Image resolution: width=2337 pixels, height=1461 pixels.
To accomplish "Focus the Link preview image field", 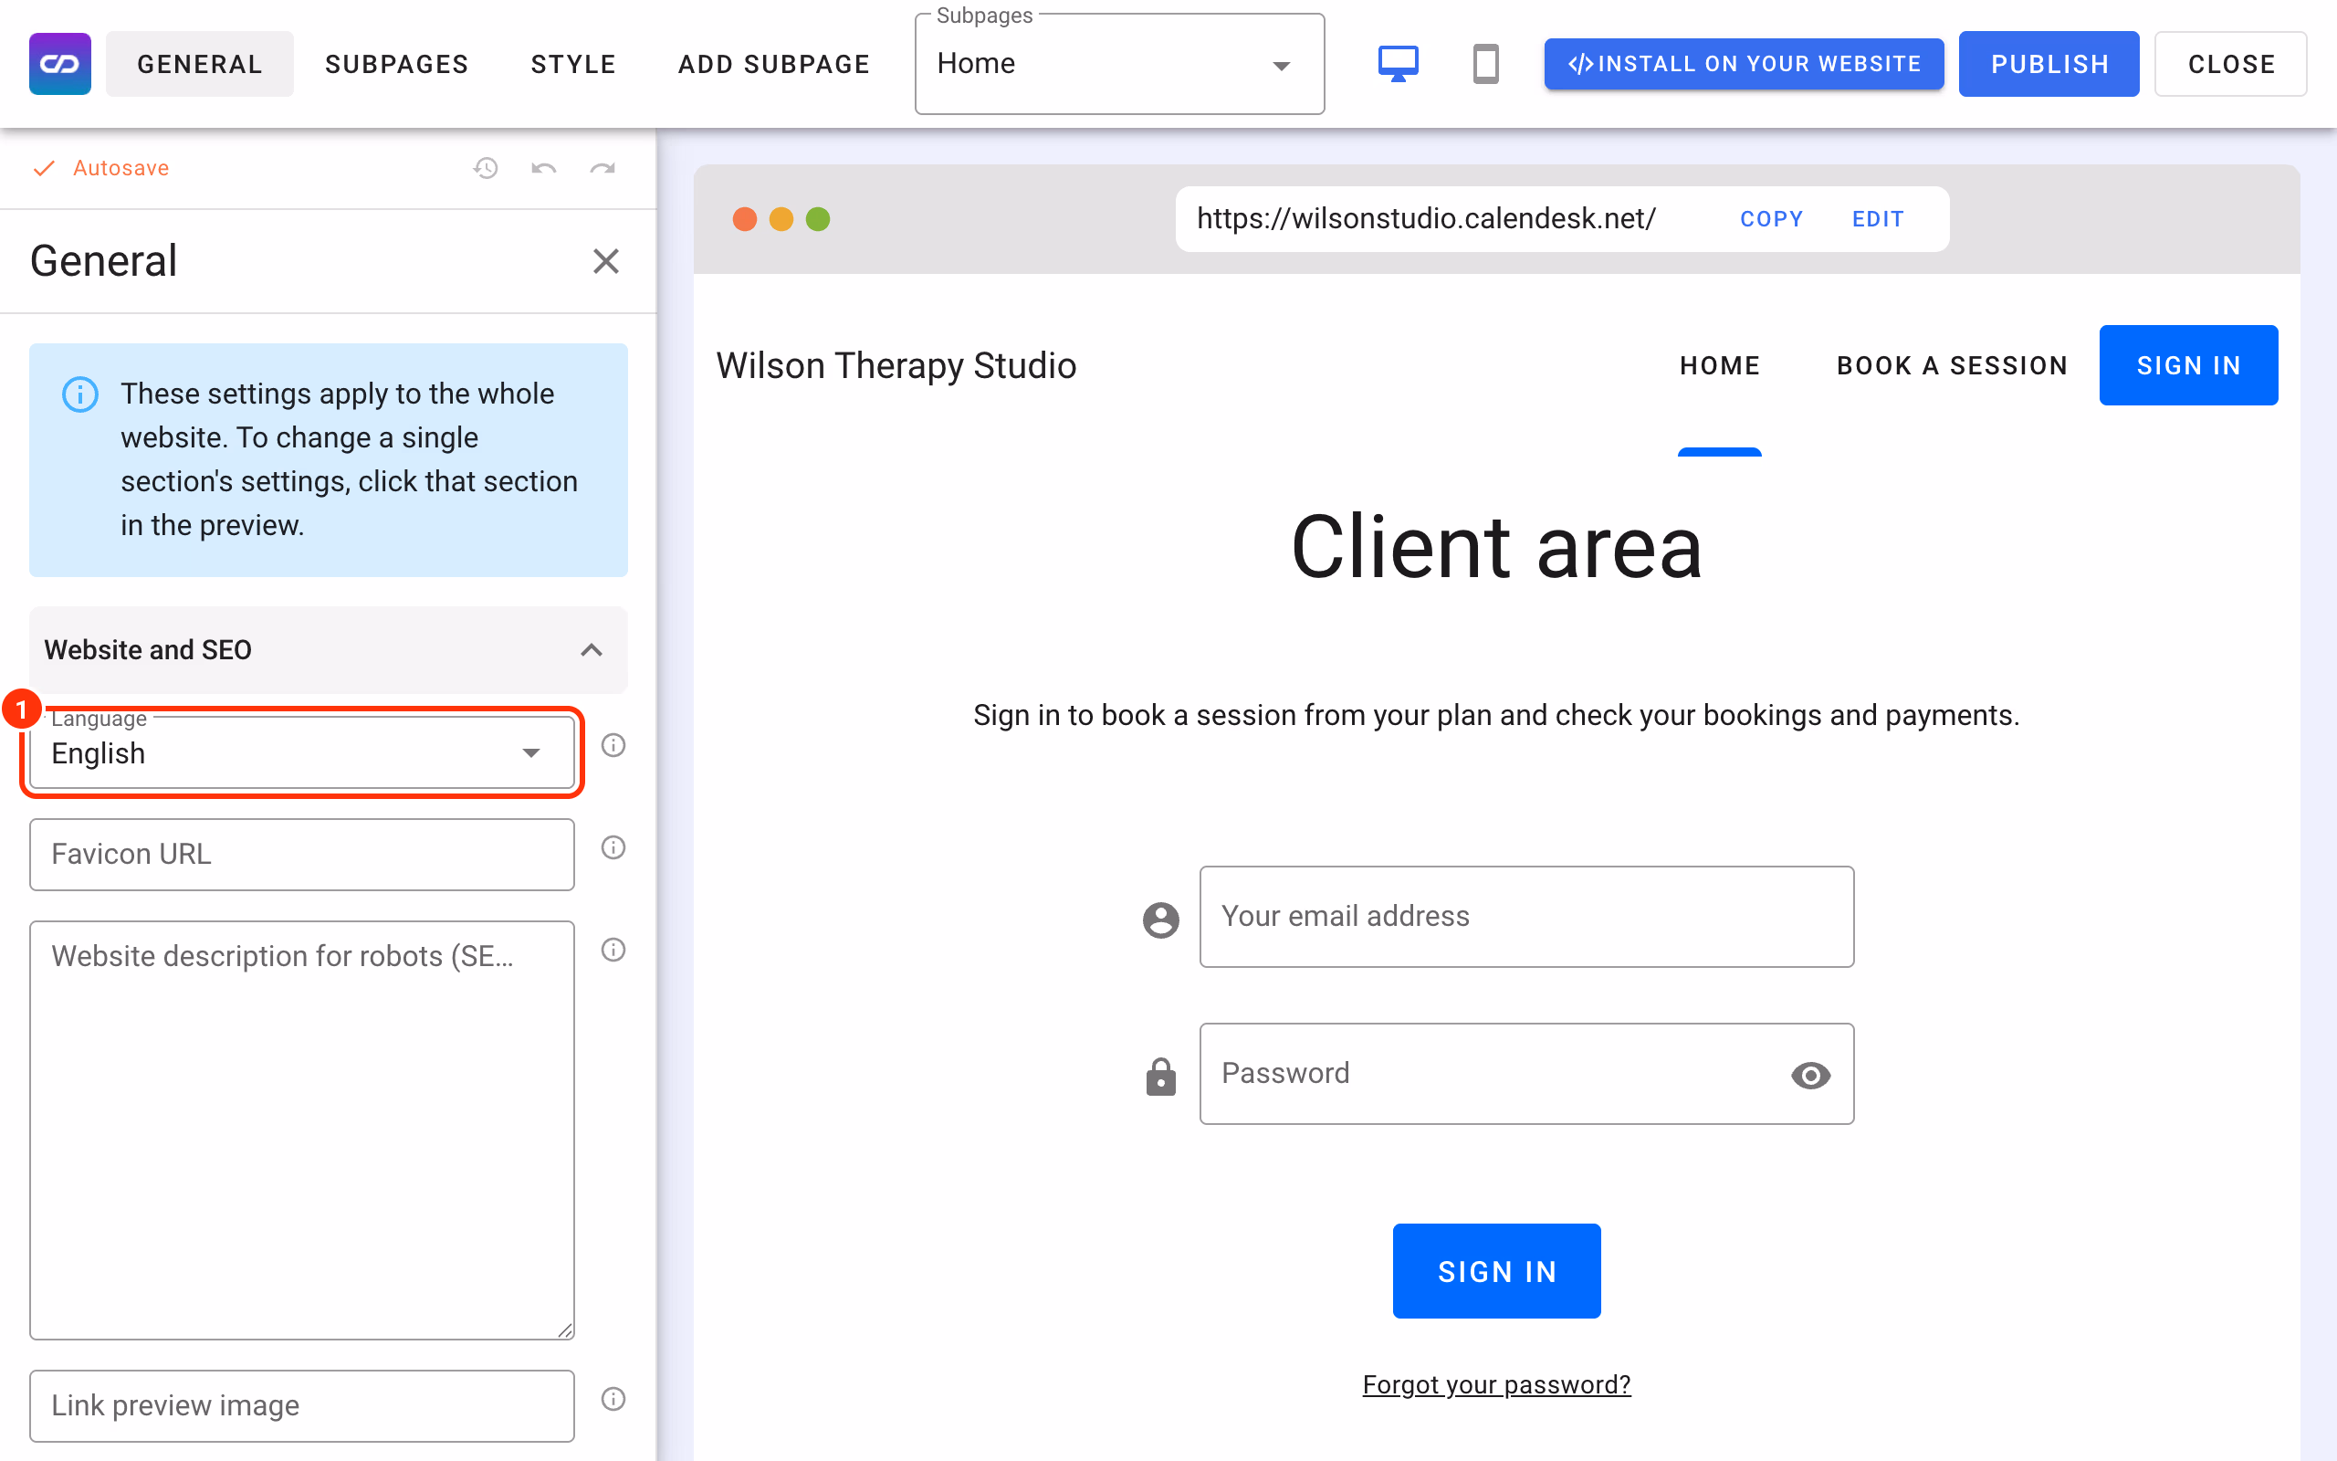I will (x=302, y=1406).
